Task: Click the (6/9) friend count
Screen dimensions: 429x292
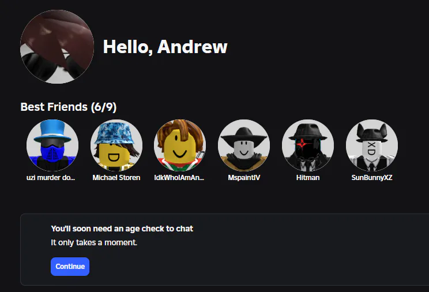Action: [104, 107]
